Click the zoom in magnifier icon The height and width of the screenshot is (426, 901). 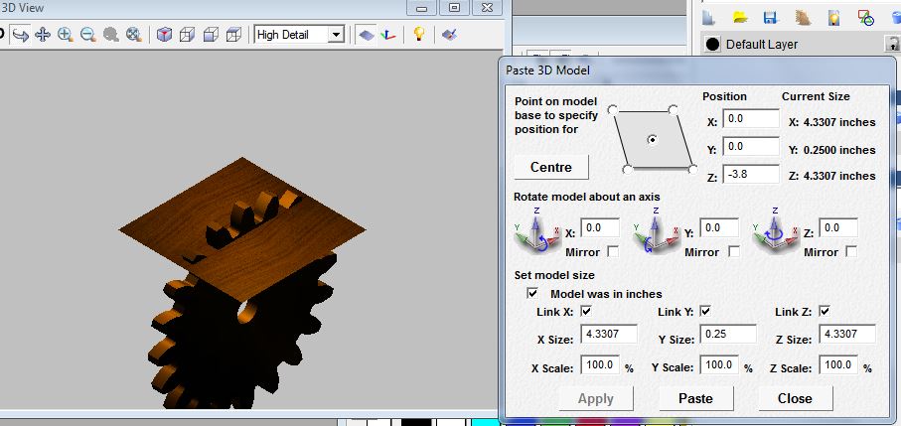pos(66,35)
